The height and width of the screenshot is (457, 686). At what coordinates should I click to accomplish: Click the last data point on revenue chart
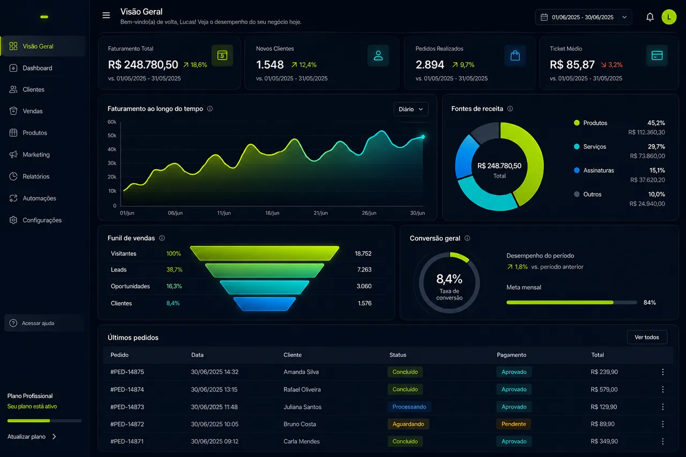tap(423, 137)
